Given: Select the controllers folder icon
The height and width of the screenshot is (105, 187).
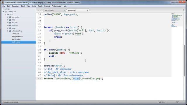Looking at the screenshot, I should tap(10, 17).
